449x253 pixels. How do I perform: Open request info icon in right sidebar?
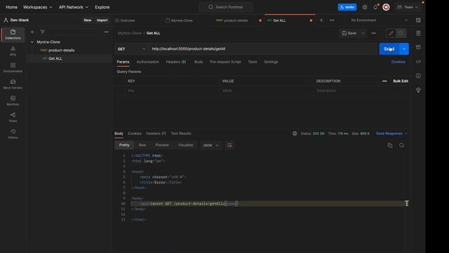[418, 76]
